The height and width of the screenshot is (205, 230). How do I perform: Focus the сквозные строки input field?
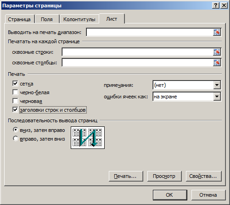coord(138,52)
